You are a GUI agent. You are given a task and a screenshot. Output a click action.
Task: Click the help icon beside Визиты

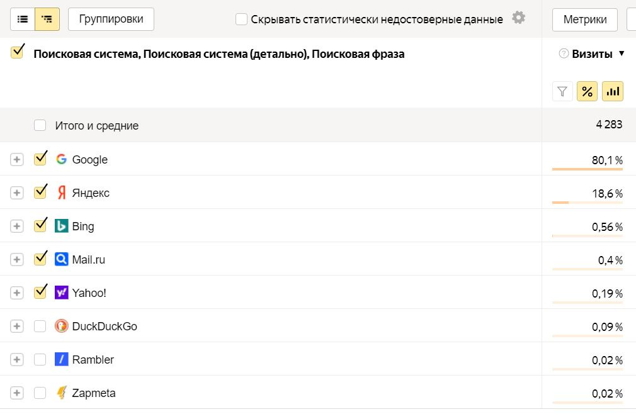tap(564, 54)
